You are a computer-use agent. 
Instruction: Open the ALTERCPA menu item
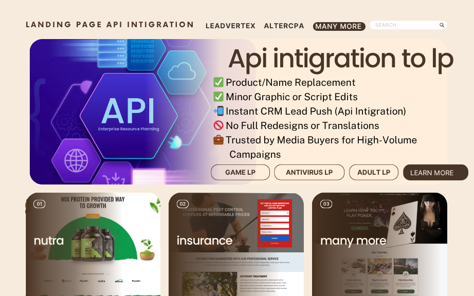click(284, 26)
